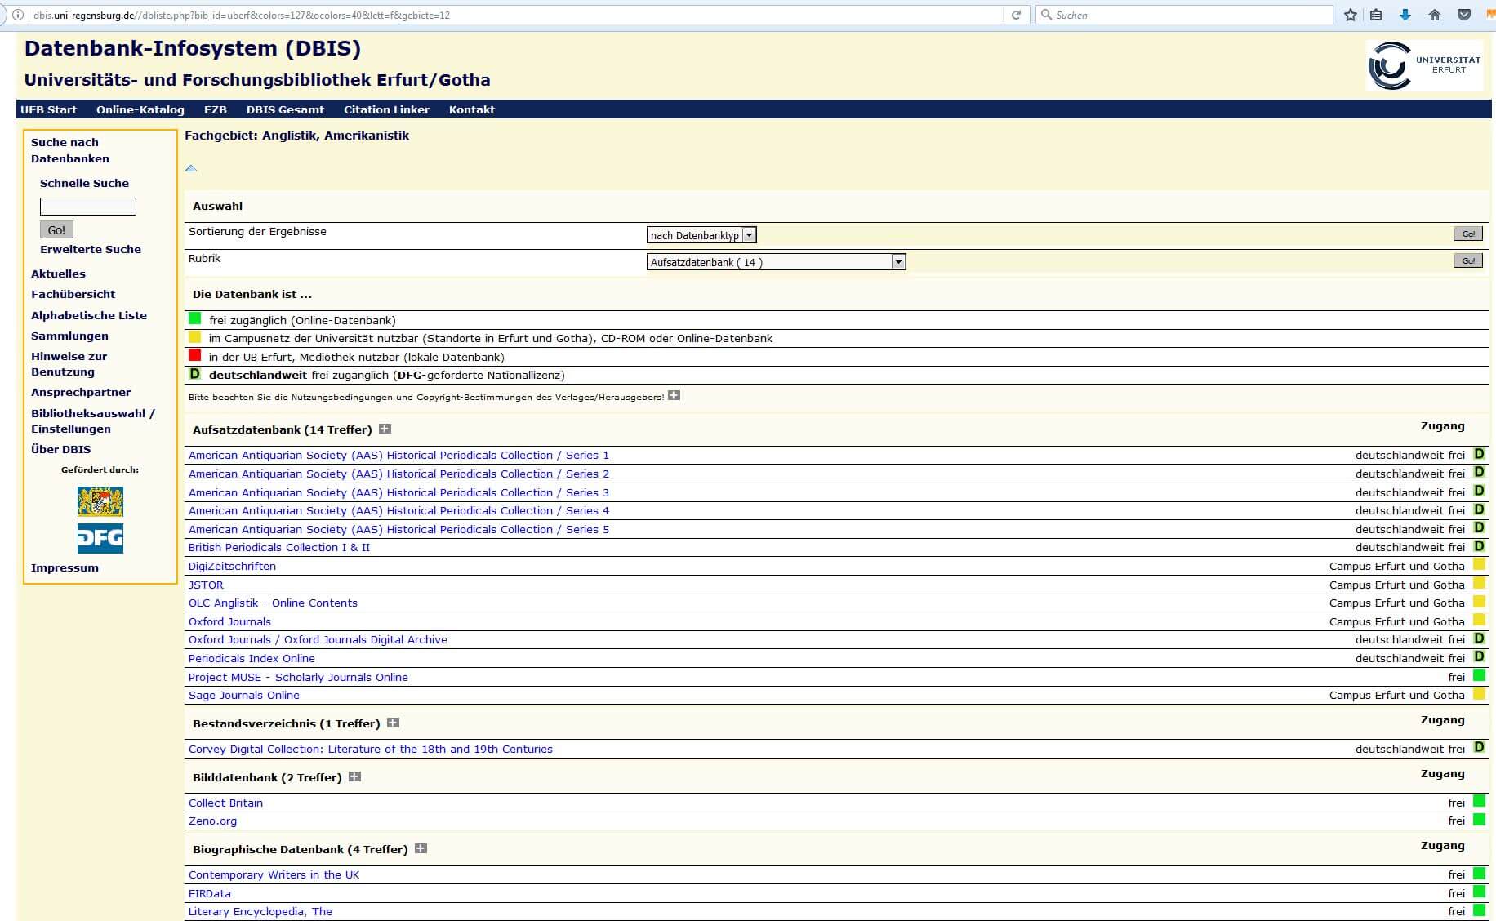
Task: Click D icon on British Periodicals row
Action: coord(1479,546)
